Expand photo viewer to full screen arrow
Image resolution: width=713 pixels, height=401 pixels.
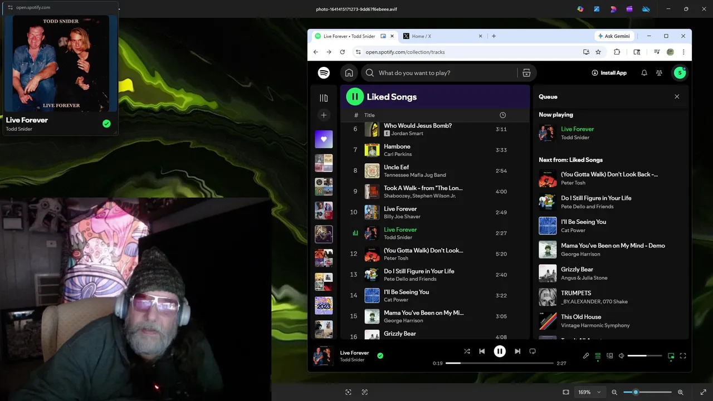coord(703,392)
